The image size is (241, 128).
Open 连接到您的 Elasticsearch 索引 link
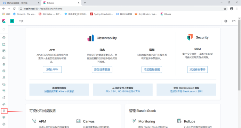(186, 91)
